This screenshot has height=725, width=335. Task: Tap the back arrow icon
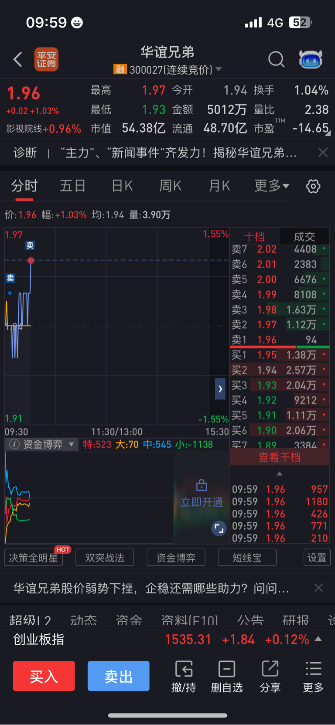tap(18, 59)
